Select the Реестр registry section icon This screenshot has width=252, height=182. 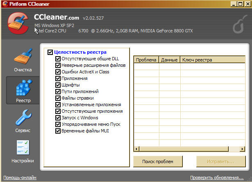click(x=24, y=88)
